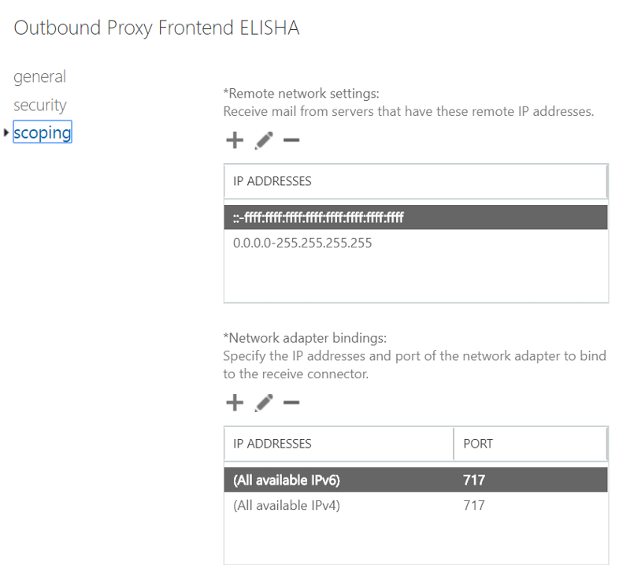Image resolution: width=630 pixels, height=565 pixels.
Task: Remove the selected remote IP address
Action: pyautogui.click(x=291, y=139)
